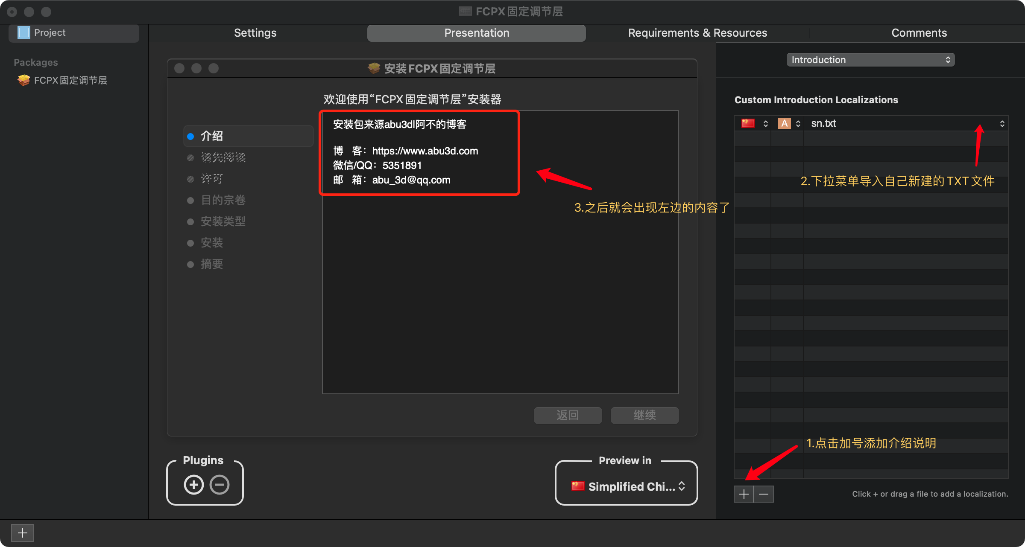This screenshot has height=547, width=1025.
Task: Switch to the Presentation tab
Action: (x=477, y=33)
